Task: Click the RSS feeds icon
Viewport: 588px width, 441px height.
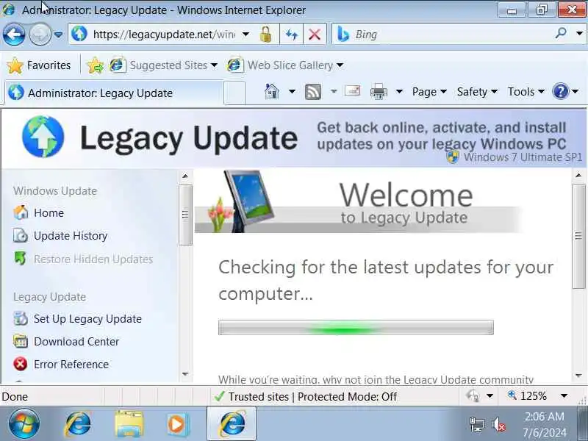Action: click(313, 91)
